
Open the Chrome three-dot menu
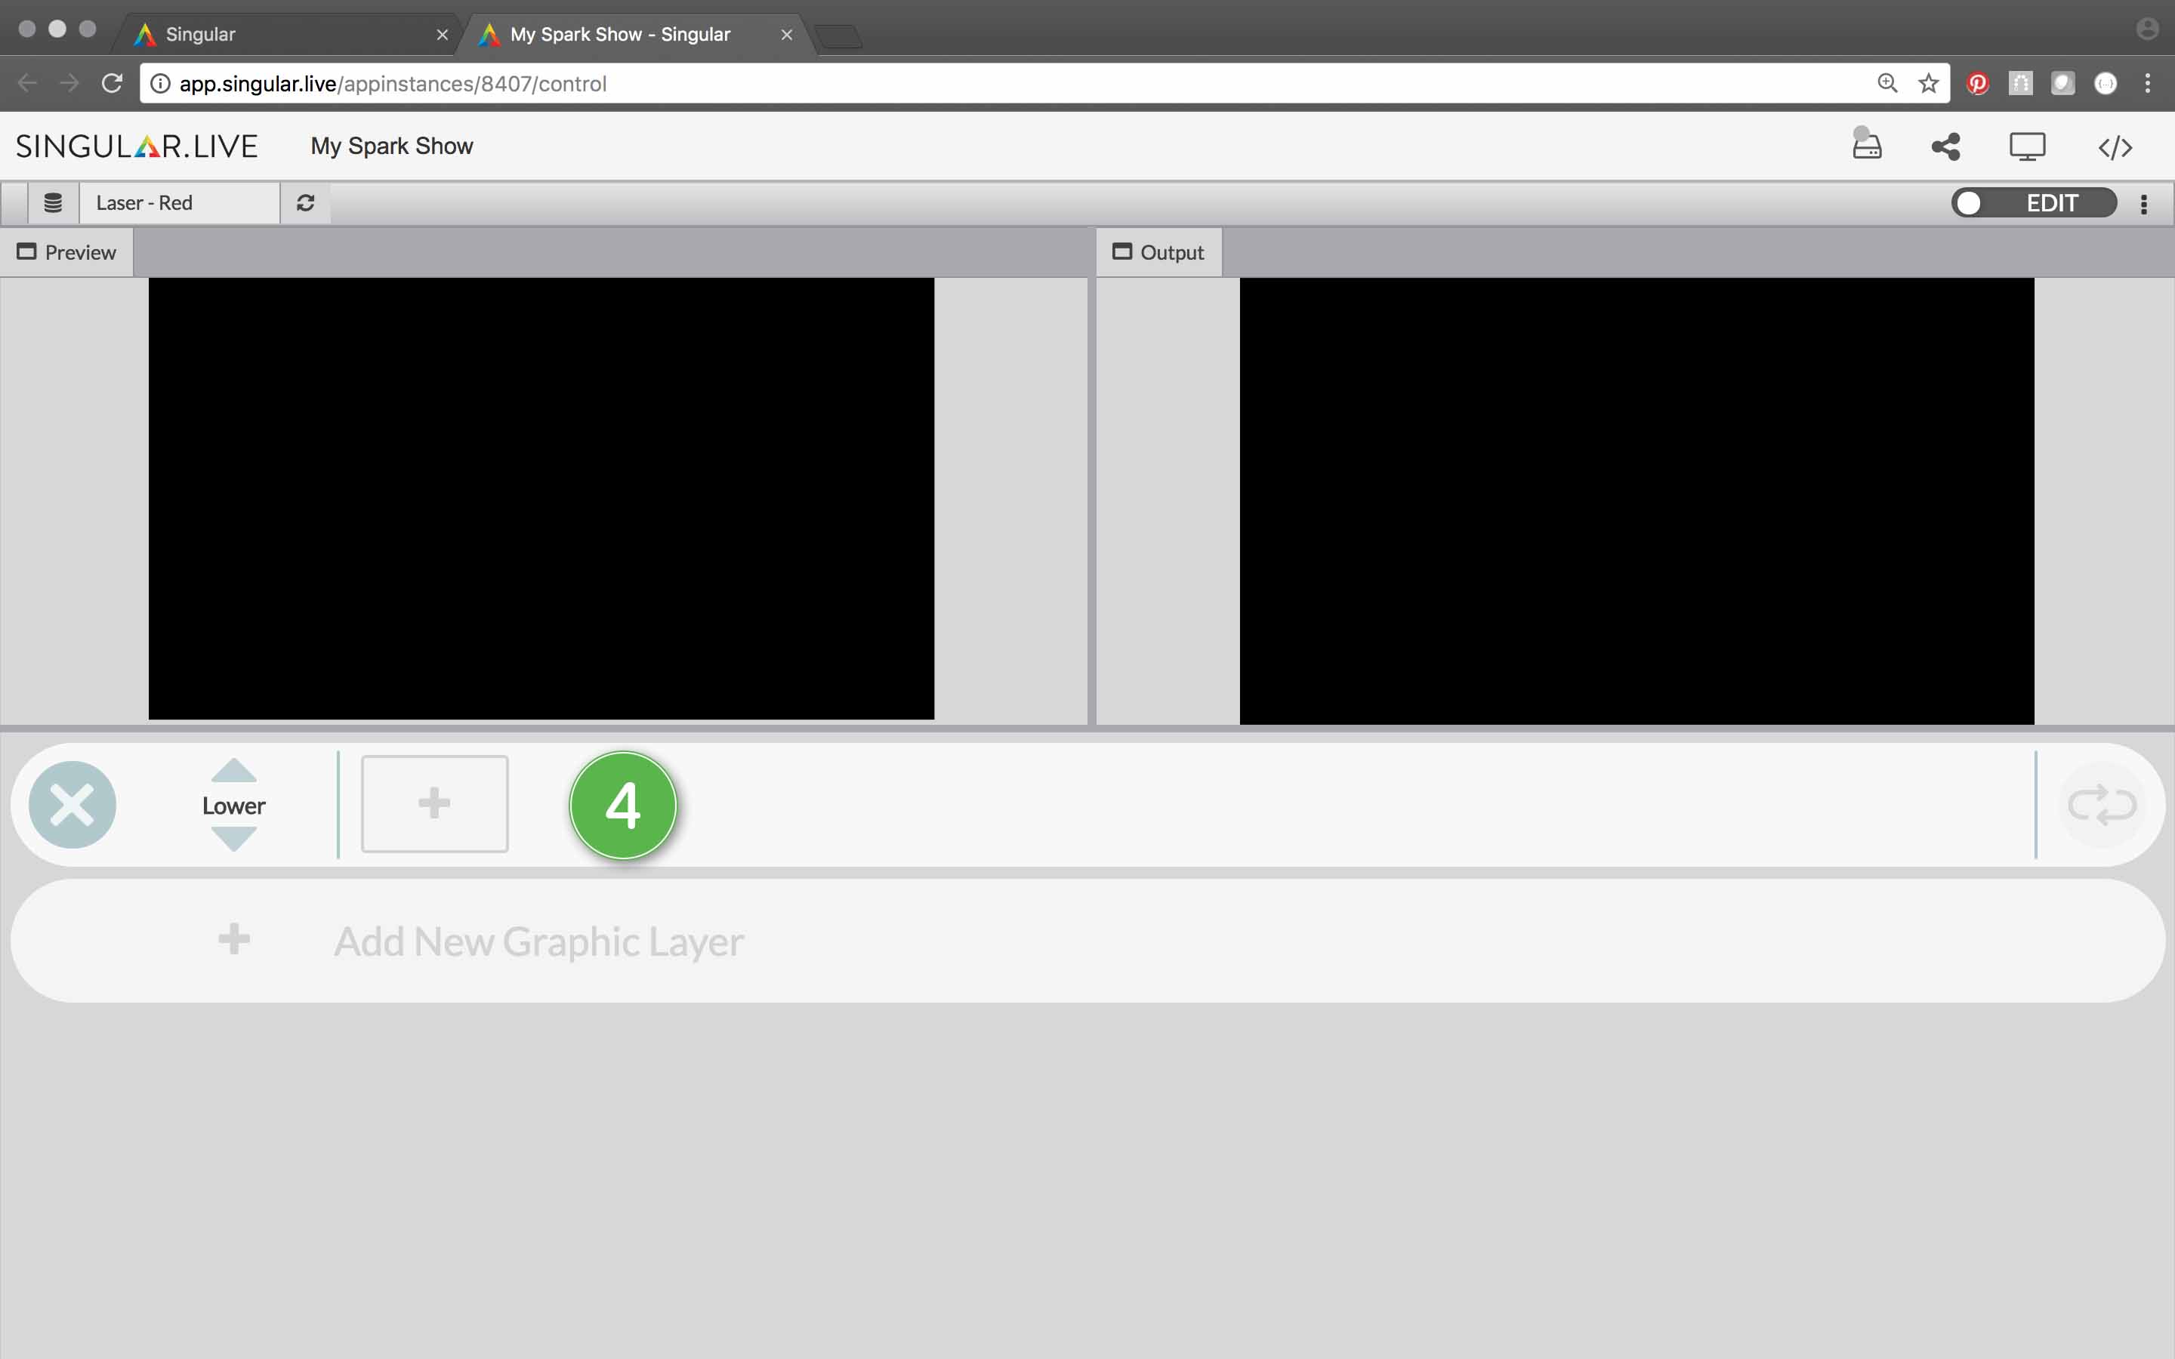point(2148,84)
